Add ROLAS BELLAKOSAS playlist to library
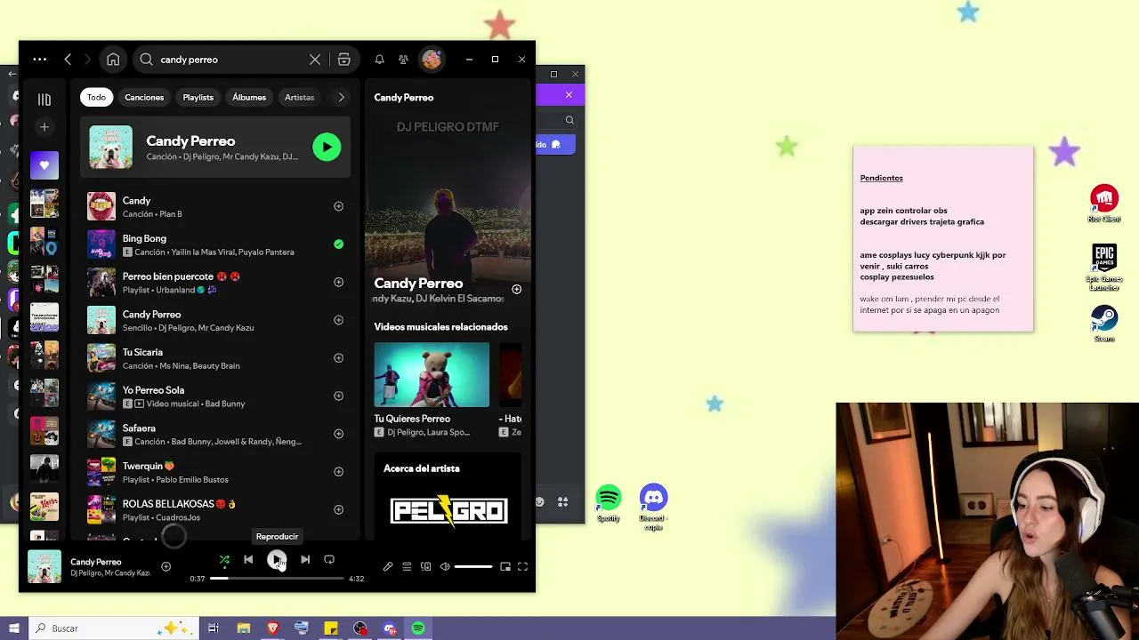 tap(338, 509)
